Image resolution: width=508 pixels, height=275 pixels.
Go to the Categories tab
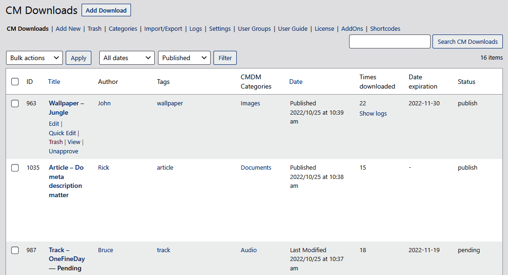click(x=123, y=28)
